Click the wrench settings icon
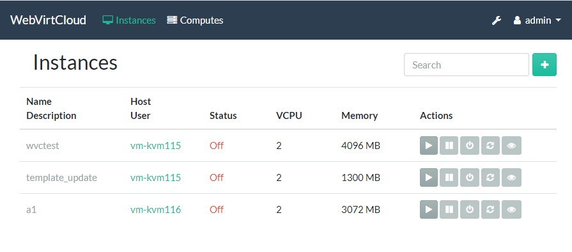The width and height of the screenshot is (572, 252). 497,20
